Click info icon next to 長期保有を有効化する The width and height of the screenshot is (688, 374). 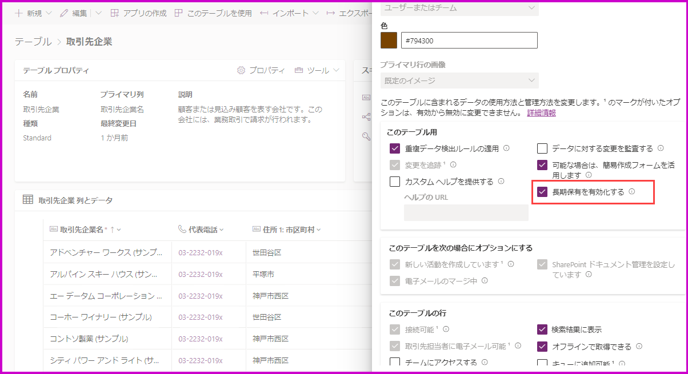(x=631, y=192)
